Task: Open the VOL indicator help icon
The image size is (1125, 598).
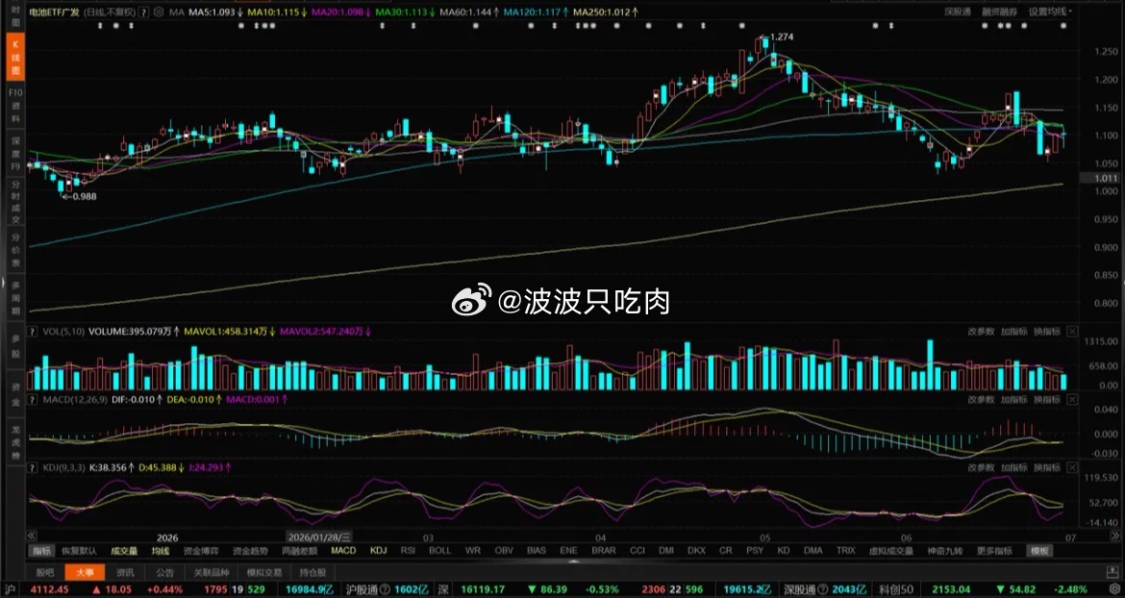Action: (x=33, y=332)
